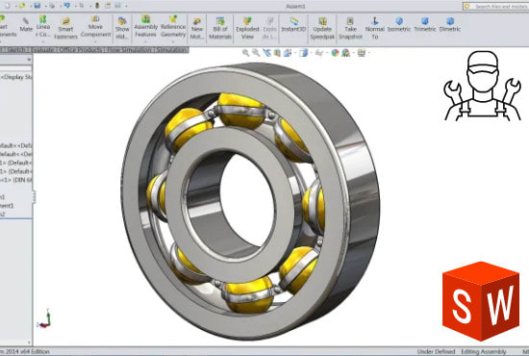Expand Move Component dropdown arrow

pos(95,41)
